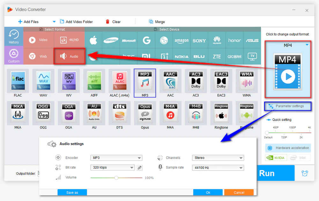Select the AIFF format icon
319x201 pixels.
pyautogui.click(x=94, y=81)
